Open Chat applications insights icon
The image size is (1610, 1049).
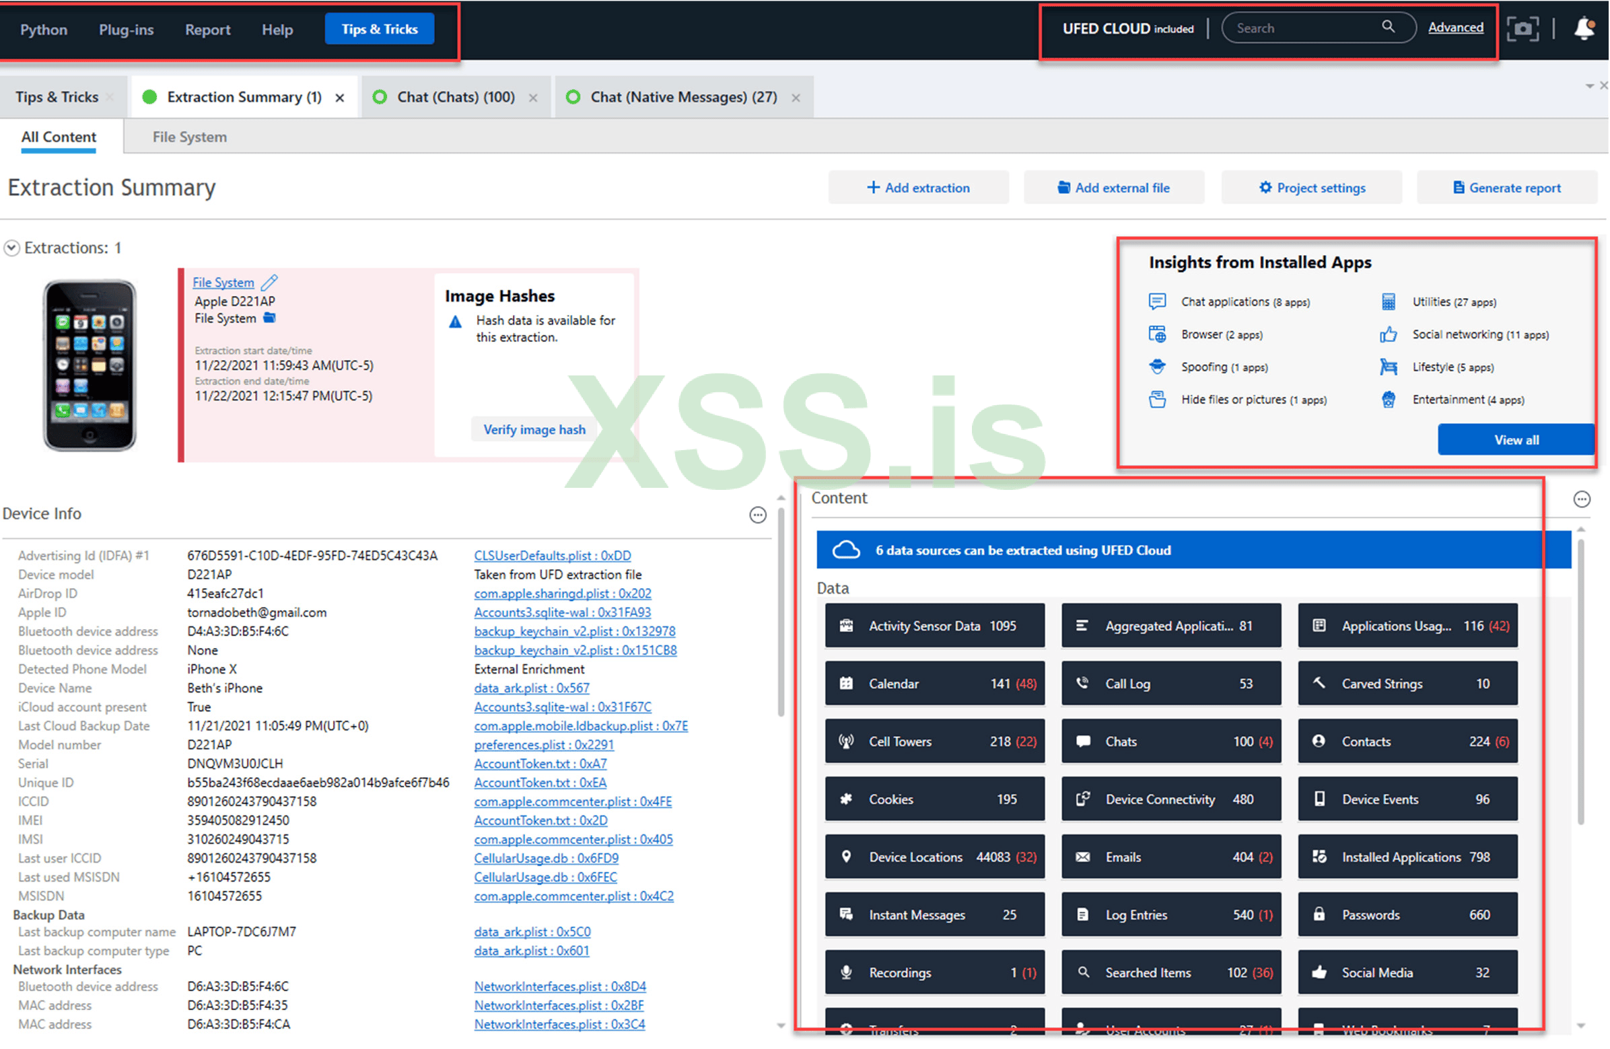(1157, 301)
